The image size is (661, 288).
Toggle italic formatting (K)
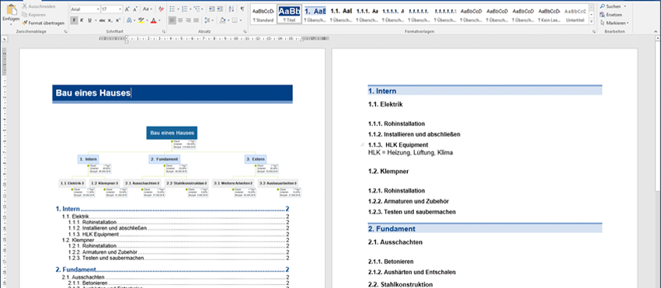pos(82,20)
